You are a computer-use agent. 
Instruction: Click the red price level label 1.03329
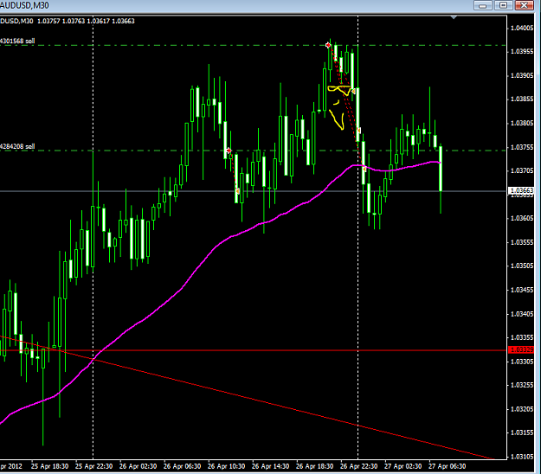coord(521,350)
